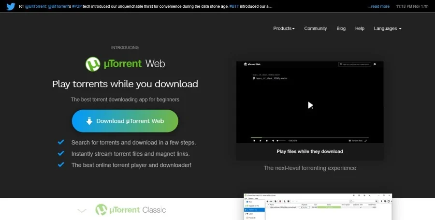Toggle fullscreen icon in the player
This screenshot has height=220, width=435.
tap(366, 141)
